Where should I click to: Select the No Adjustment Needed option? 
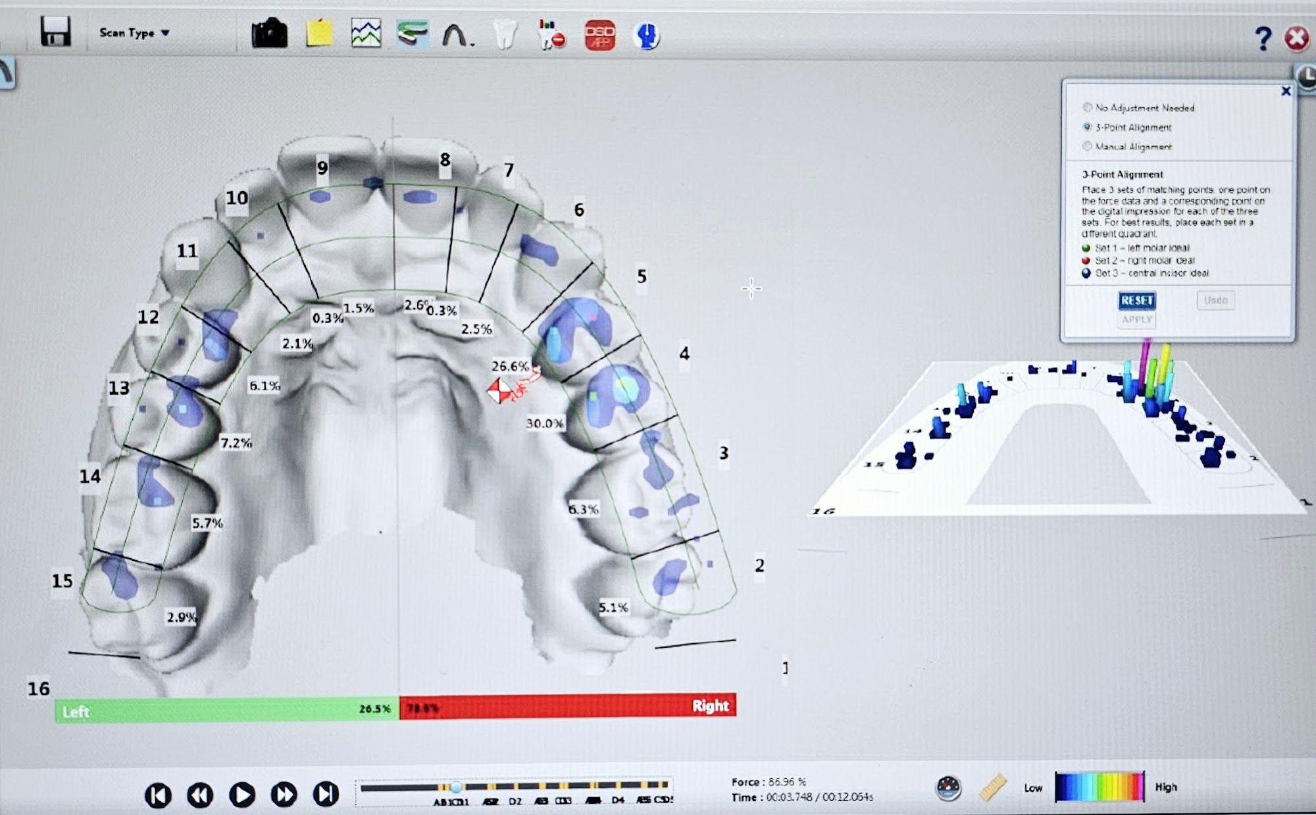(1087, 107)
